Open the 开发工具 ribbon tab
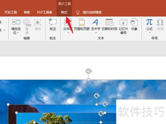The height and width of the screenshot is (124, 166). [x=11, y=12]
